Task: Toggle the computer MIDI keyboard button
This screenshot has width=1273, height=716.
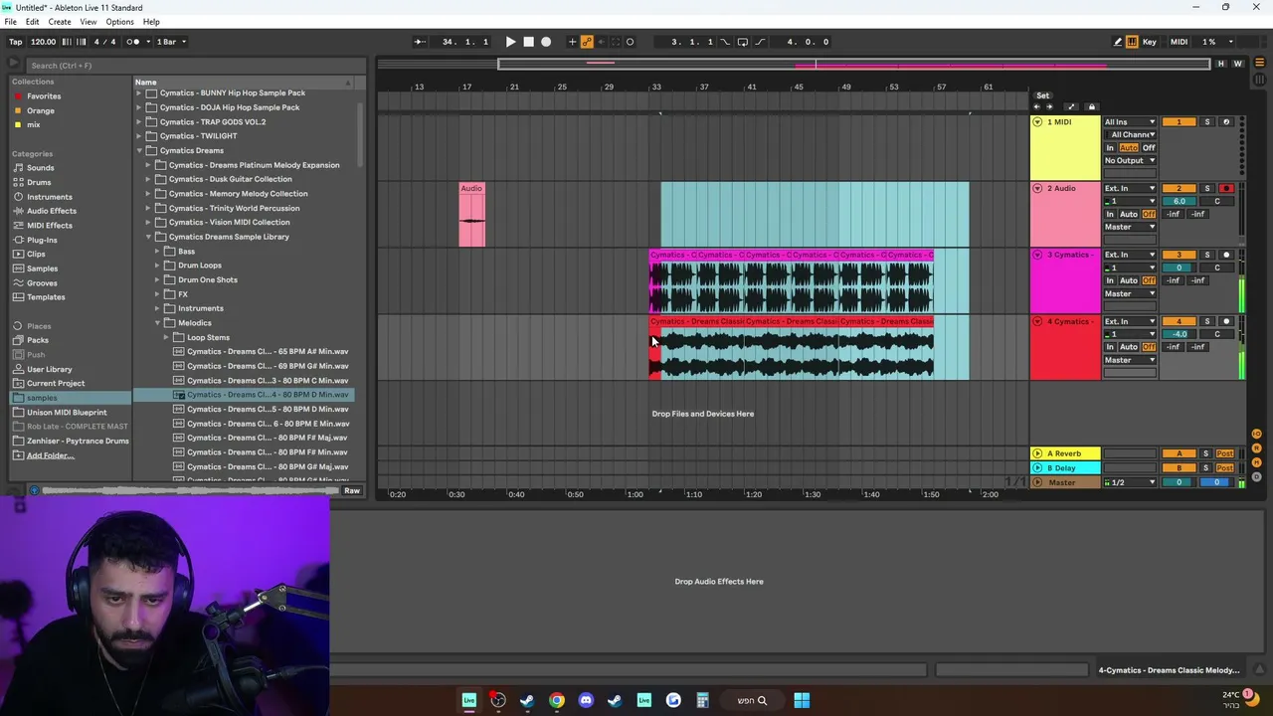Action: tap(1133, 42)
